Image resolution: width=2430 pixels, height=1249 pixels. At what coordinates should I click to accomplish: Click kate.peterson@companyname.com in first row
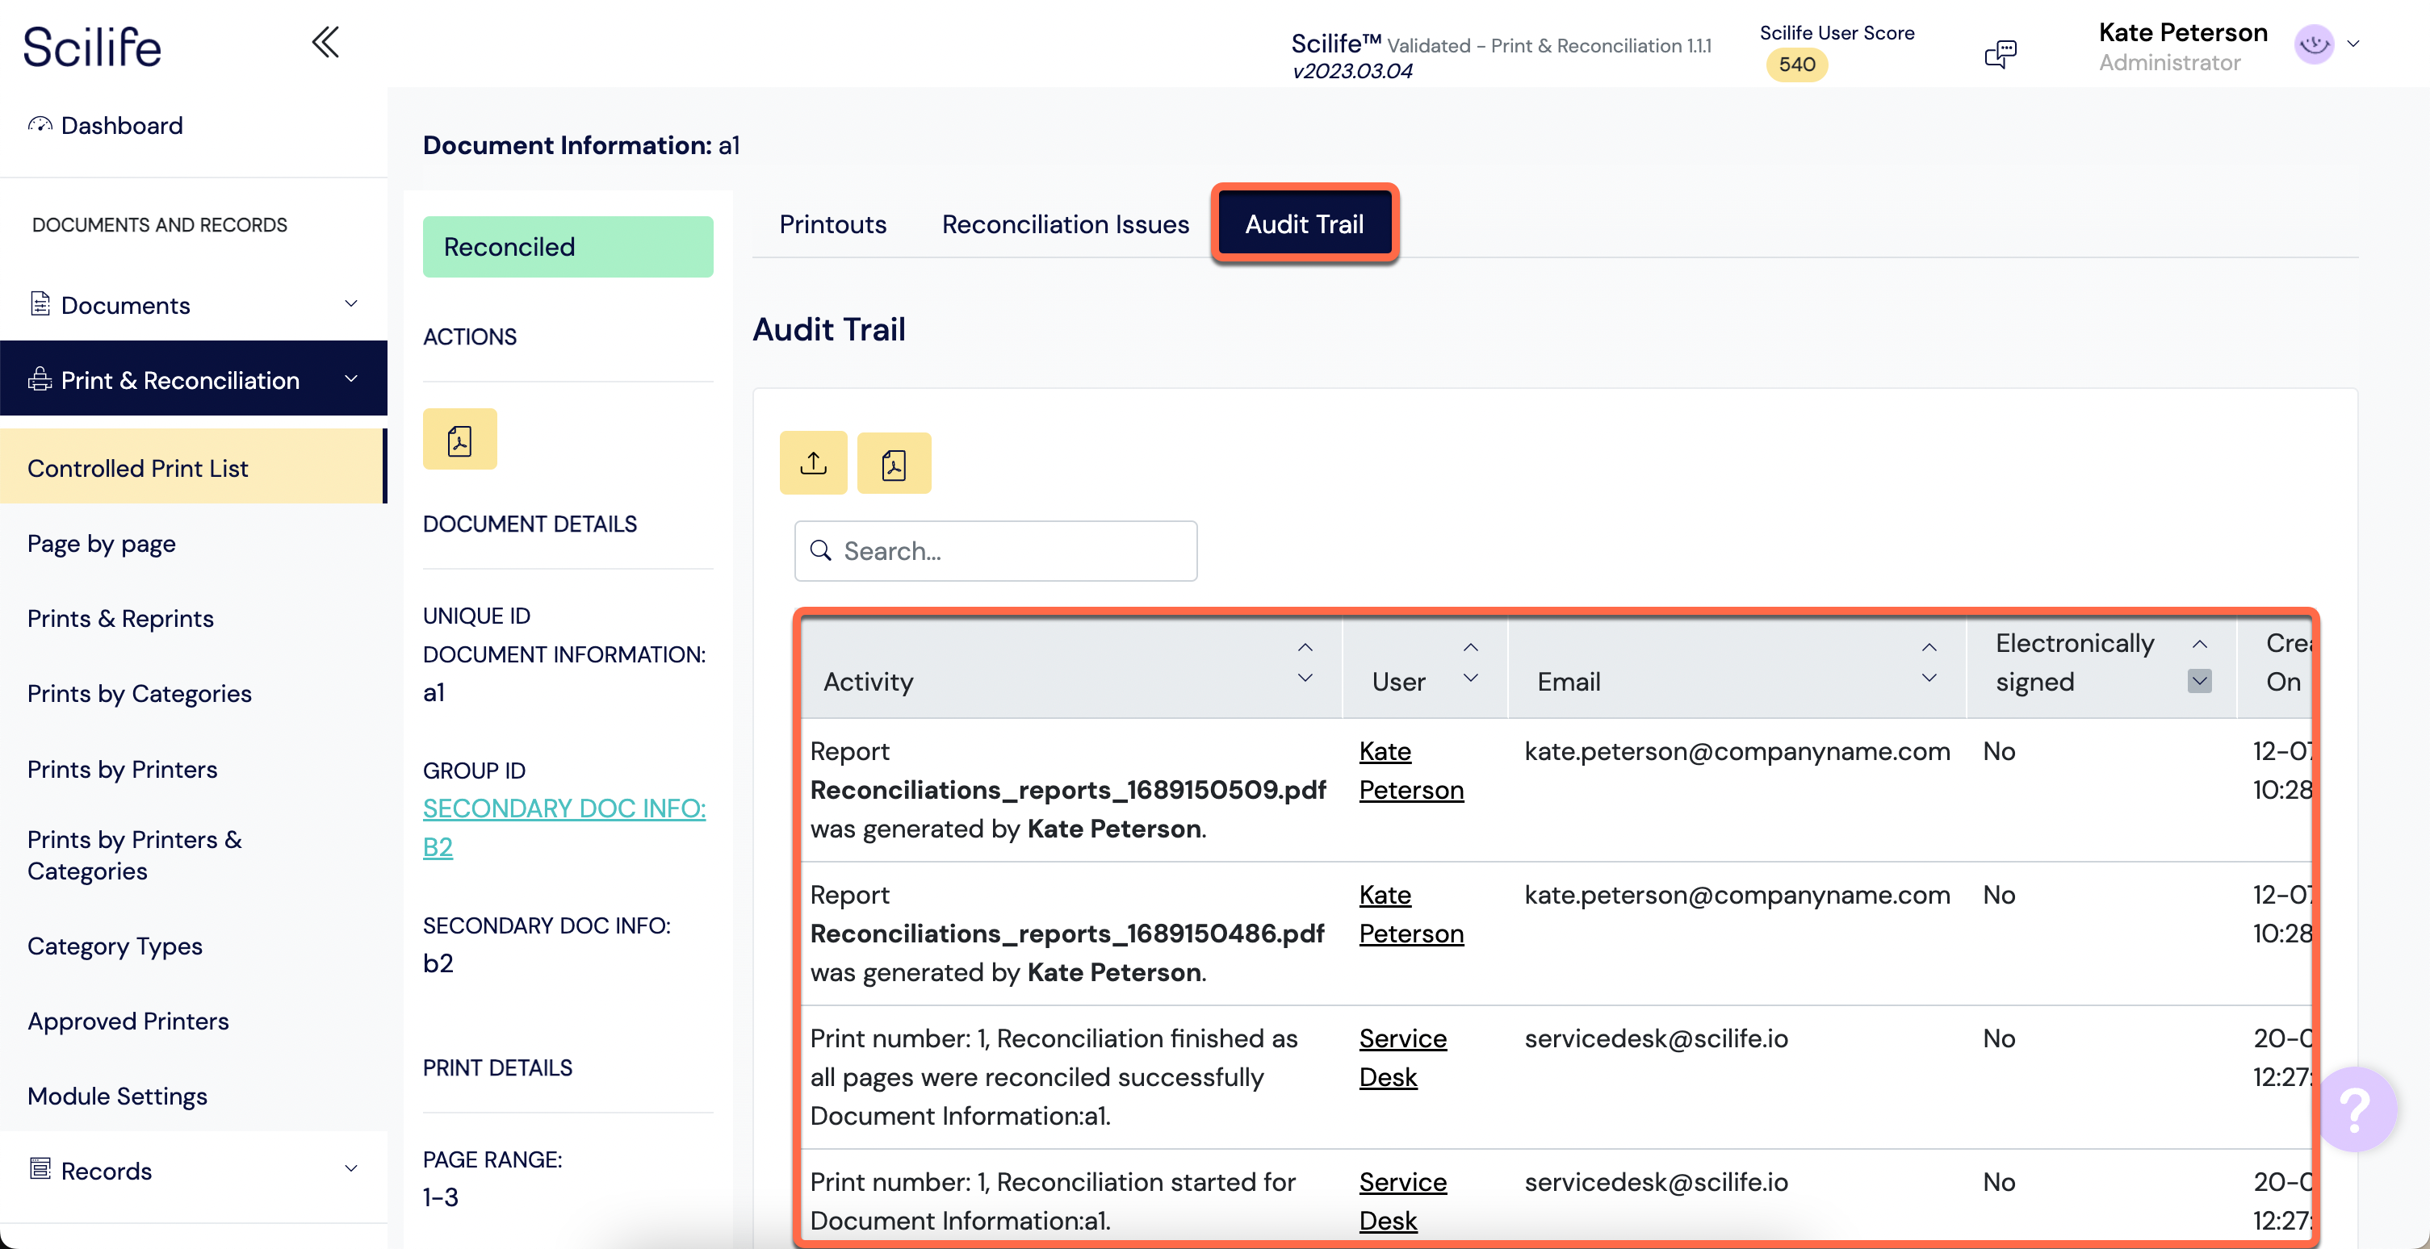click(1737, 750)
